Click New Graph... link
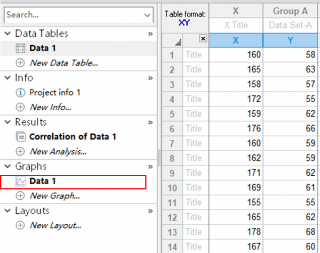The width and height of the screenshot is (320, 253). 55,196
